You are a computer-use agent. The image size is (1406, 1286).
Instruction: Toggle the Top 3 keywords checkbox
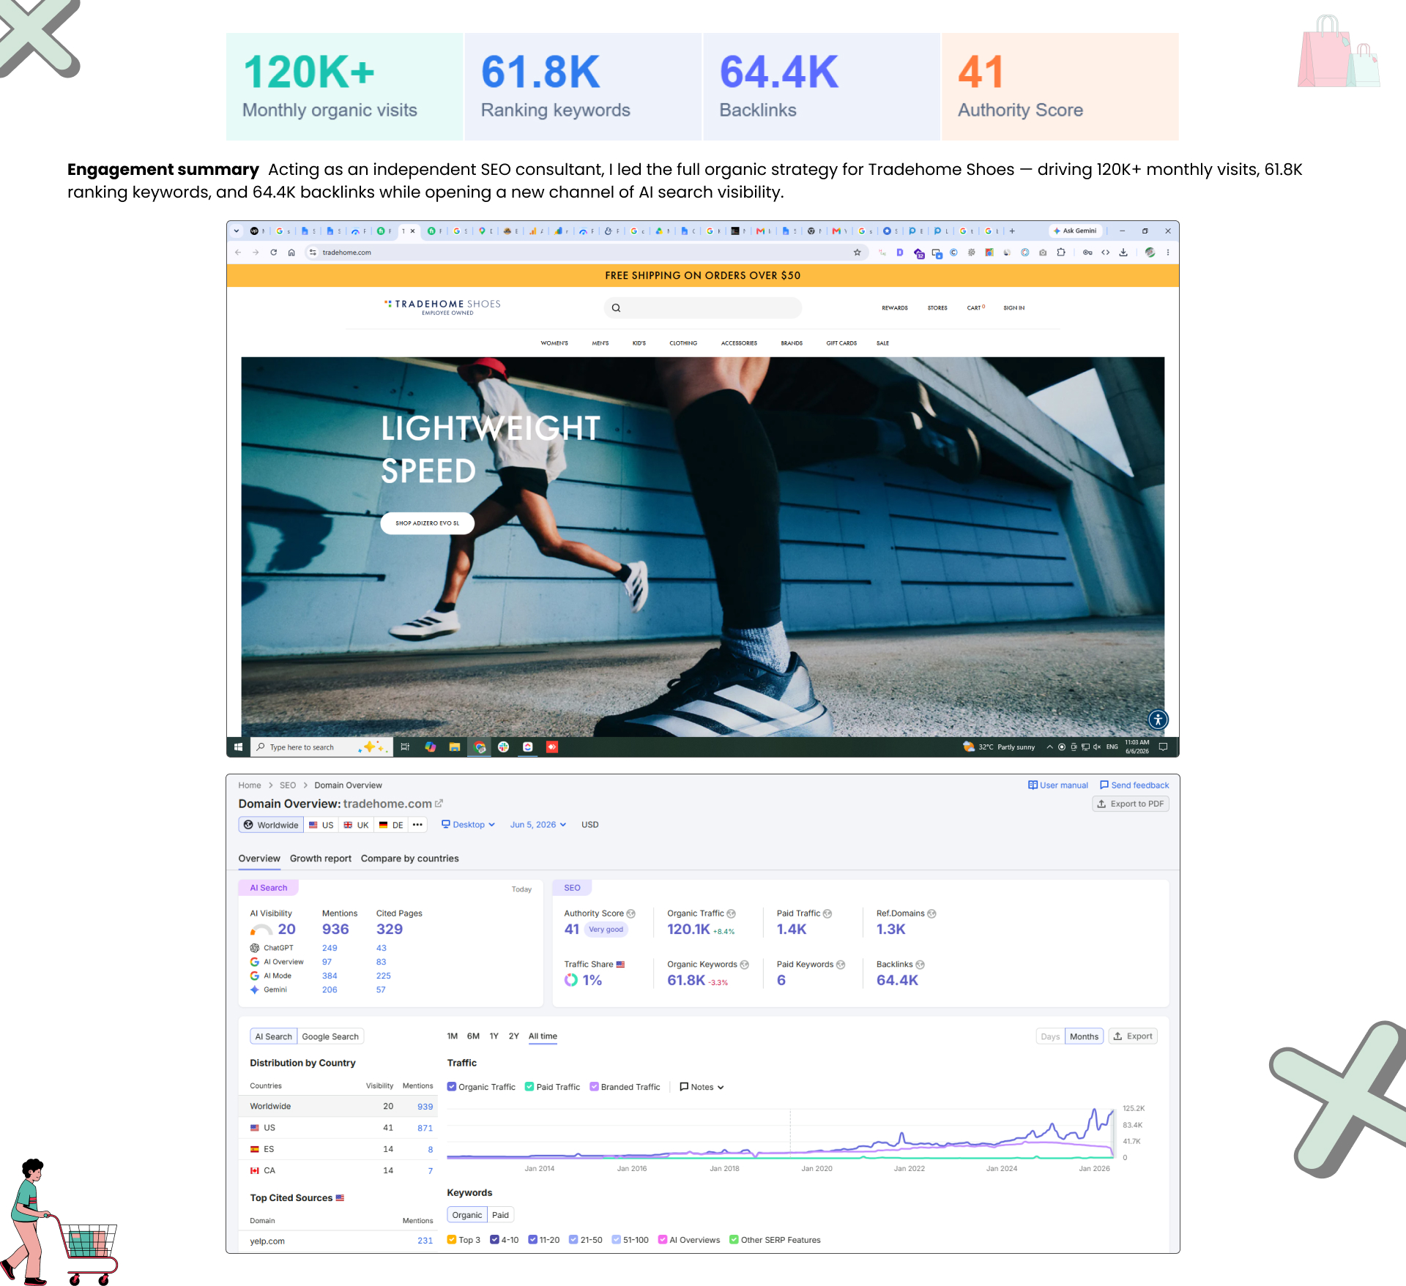[x=452, y=1240]
